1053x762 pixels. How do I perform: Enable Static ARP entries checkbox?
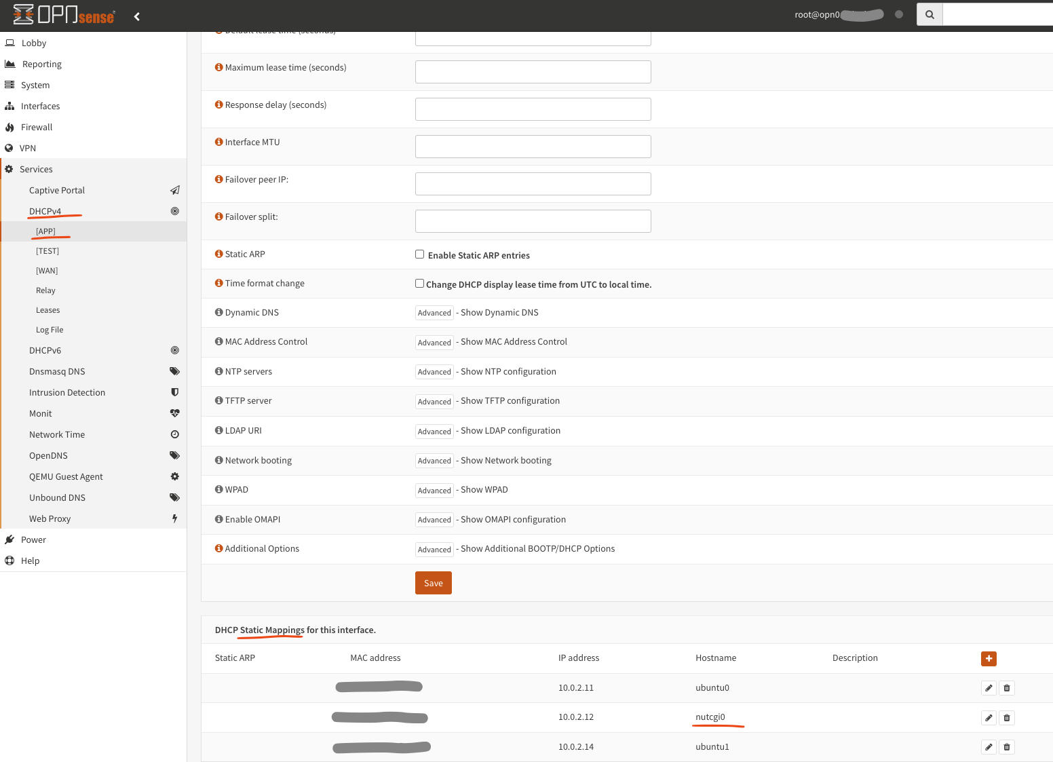coord(419,254)
